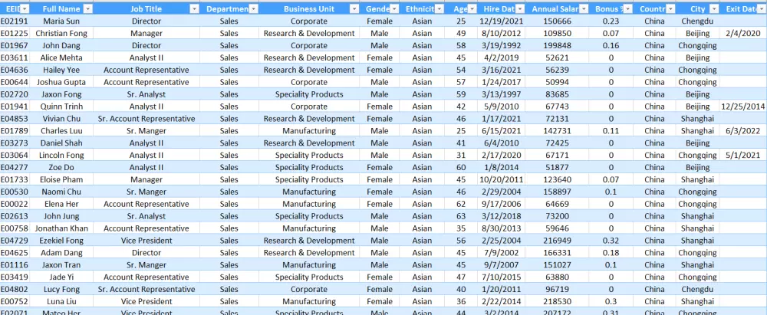Select the name cell Alice Mehta

61,57
